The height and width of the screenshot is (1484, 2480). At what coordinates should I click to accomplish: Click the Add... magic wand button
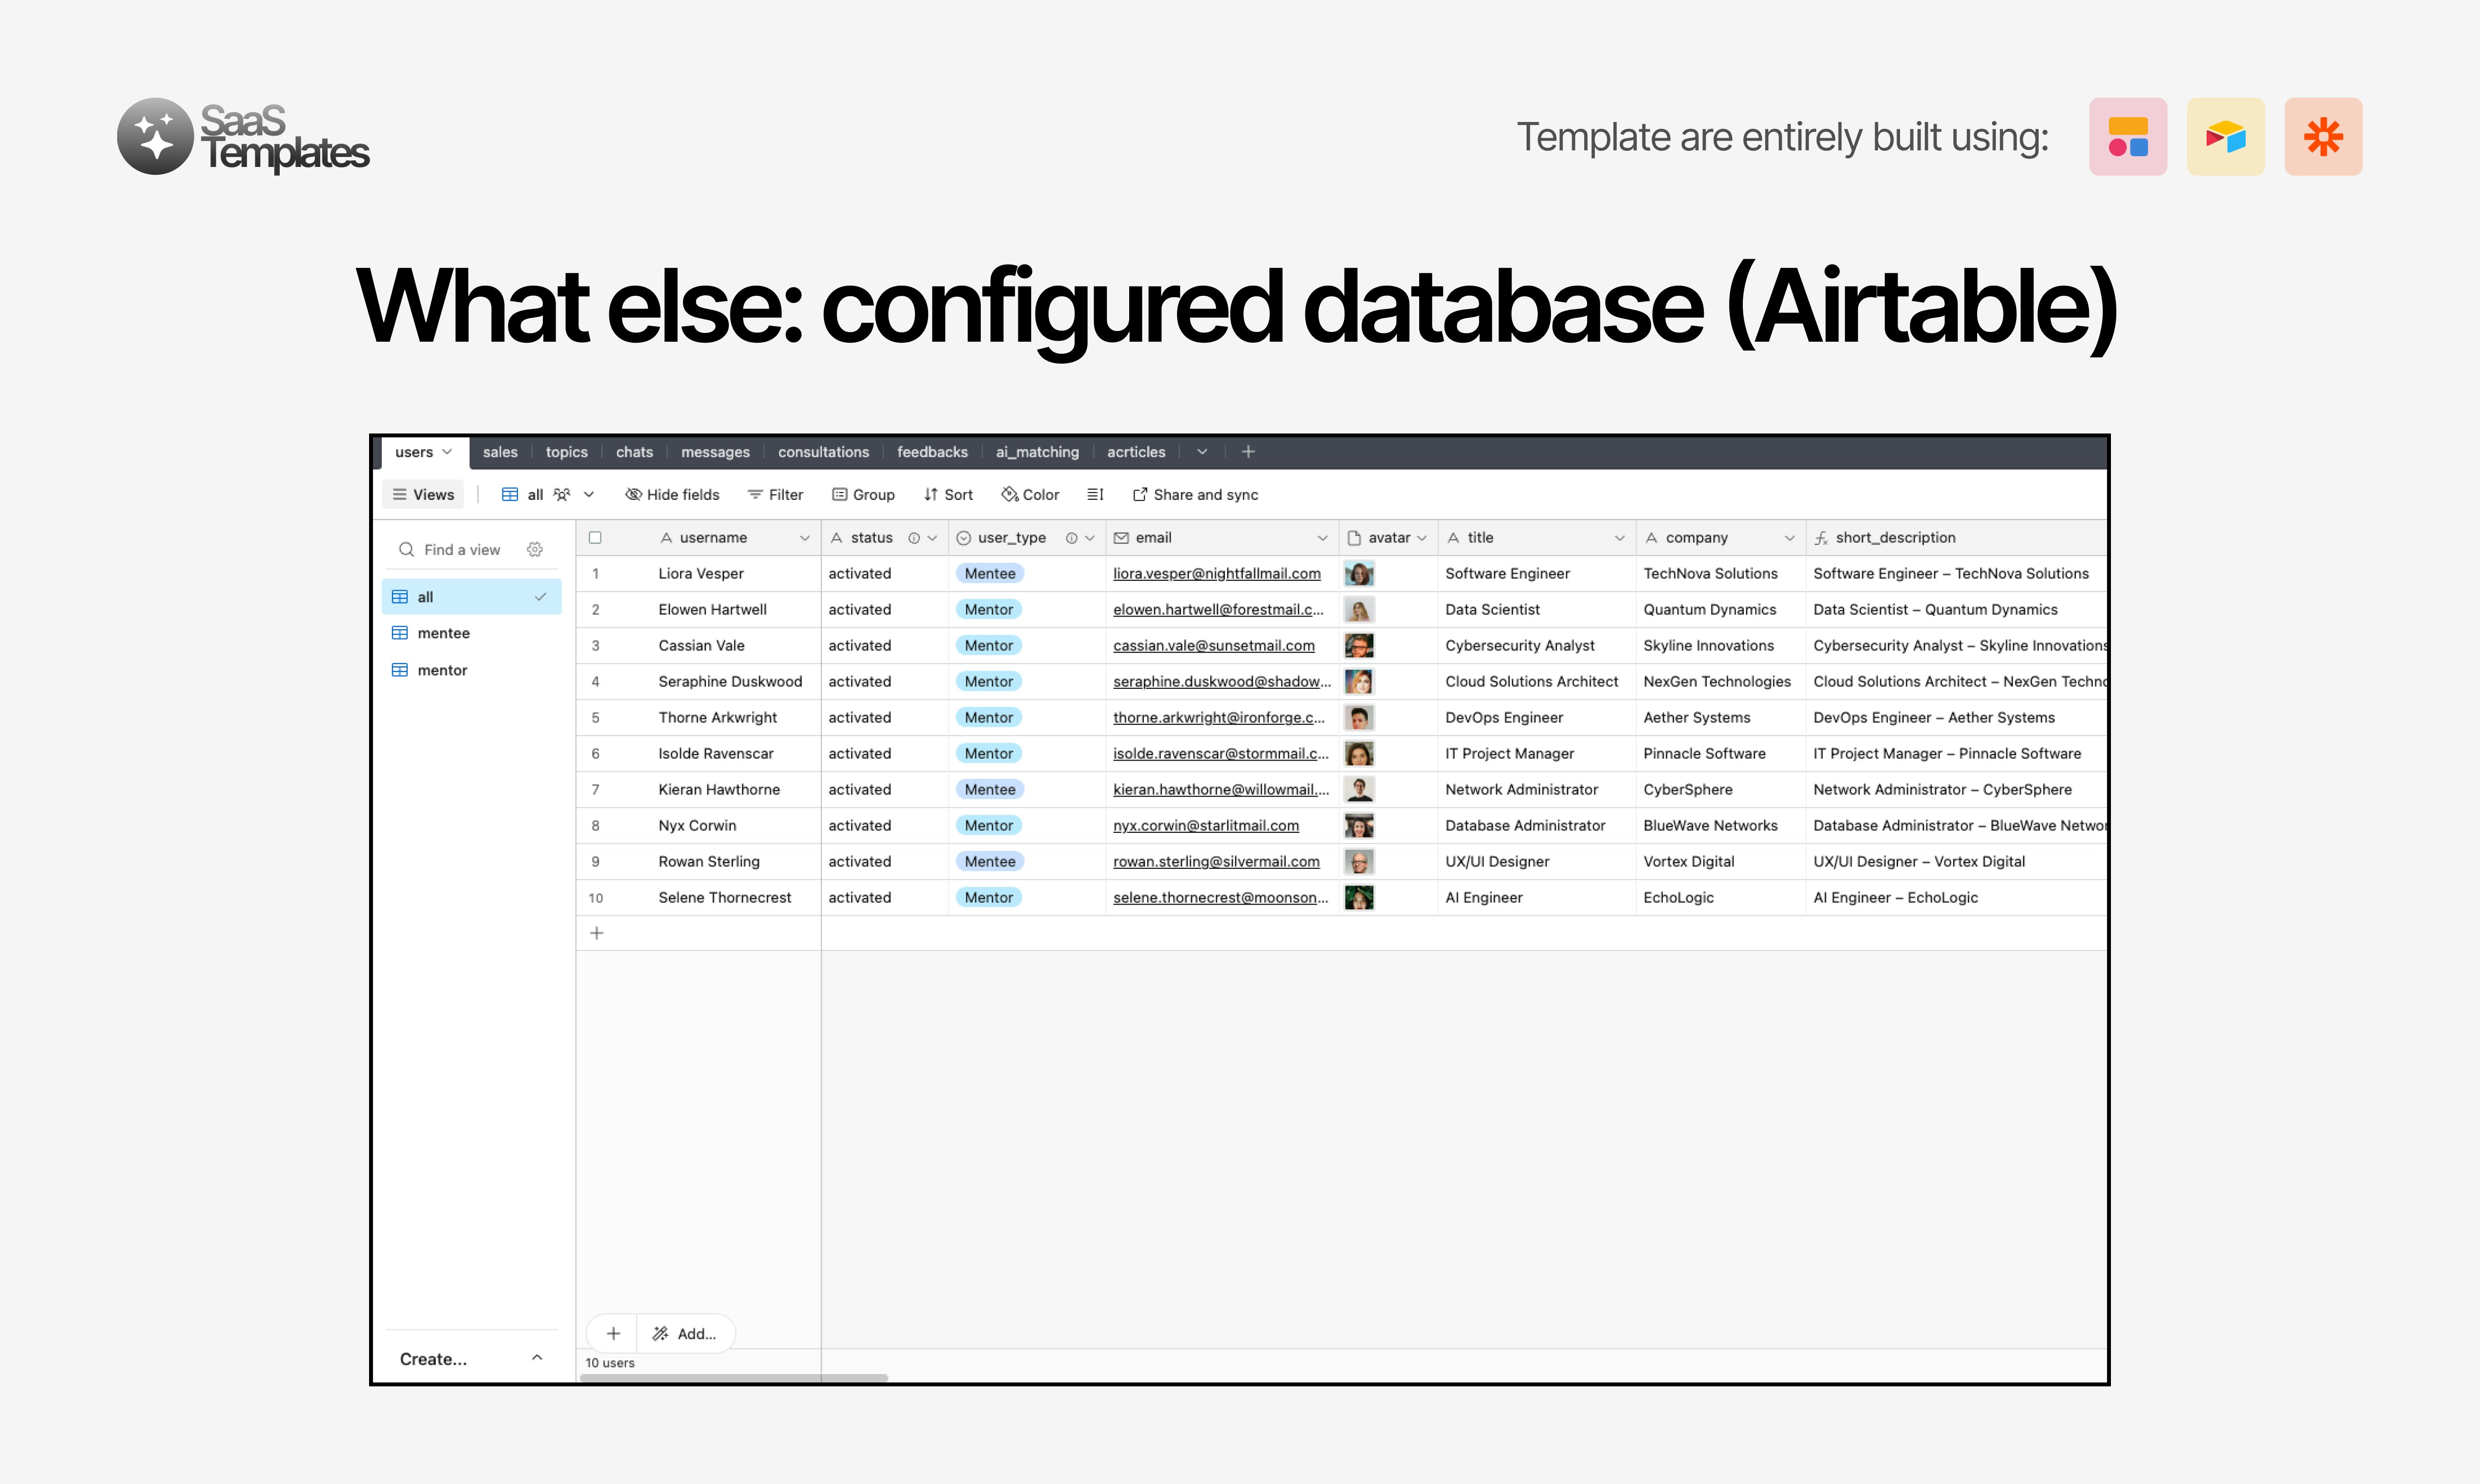click(685, 1333)
